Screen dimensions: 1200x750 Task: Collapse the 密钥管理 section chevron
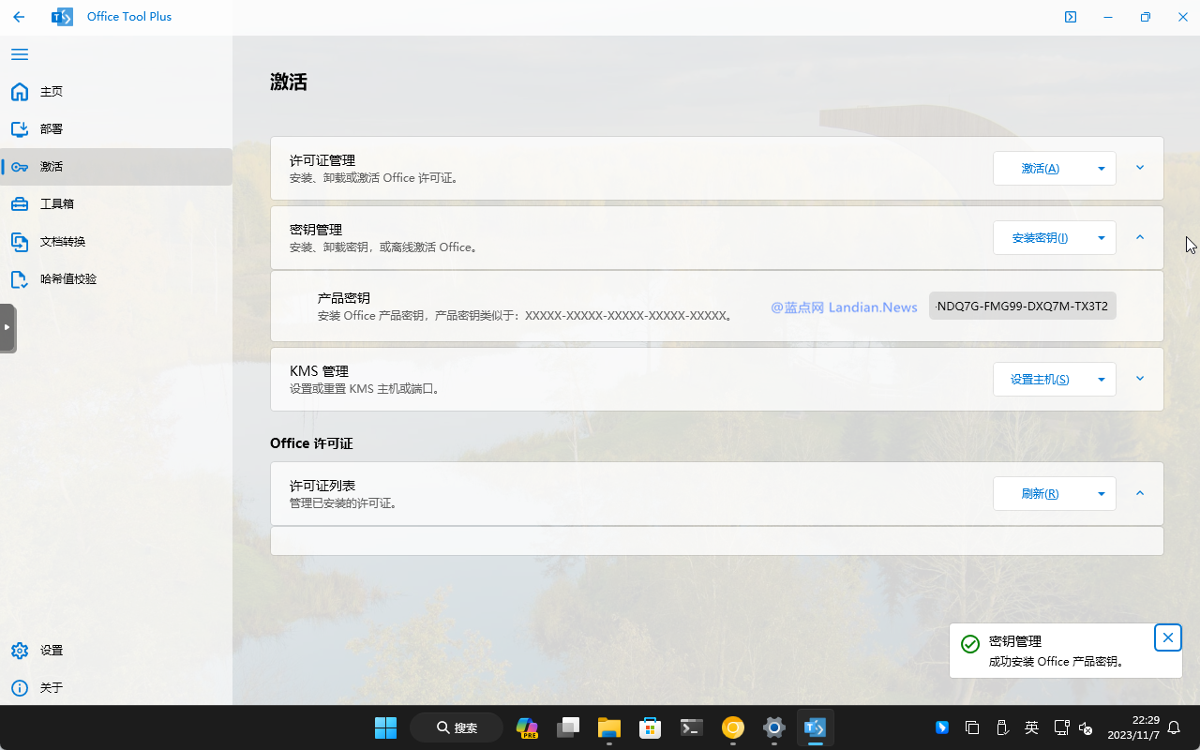coord(1140,238)
